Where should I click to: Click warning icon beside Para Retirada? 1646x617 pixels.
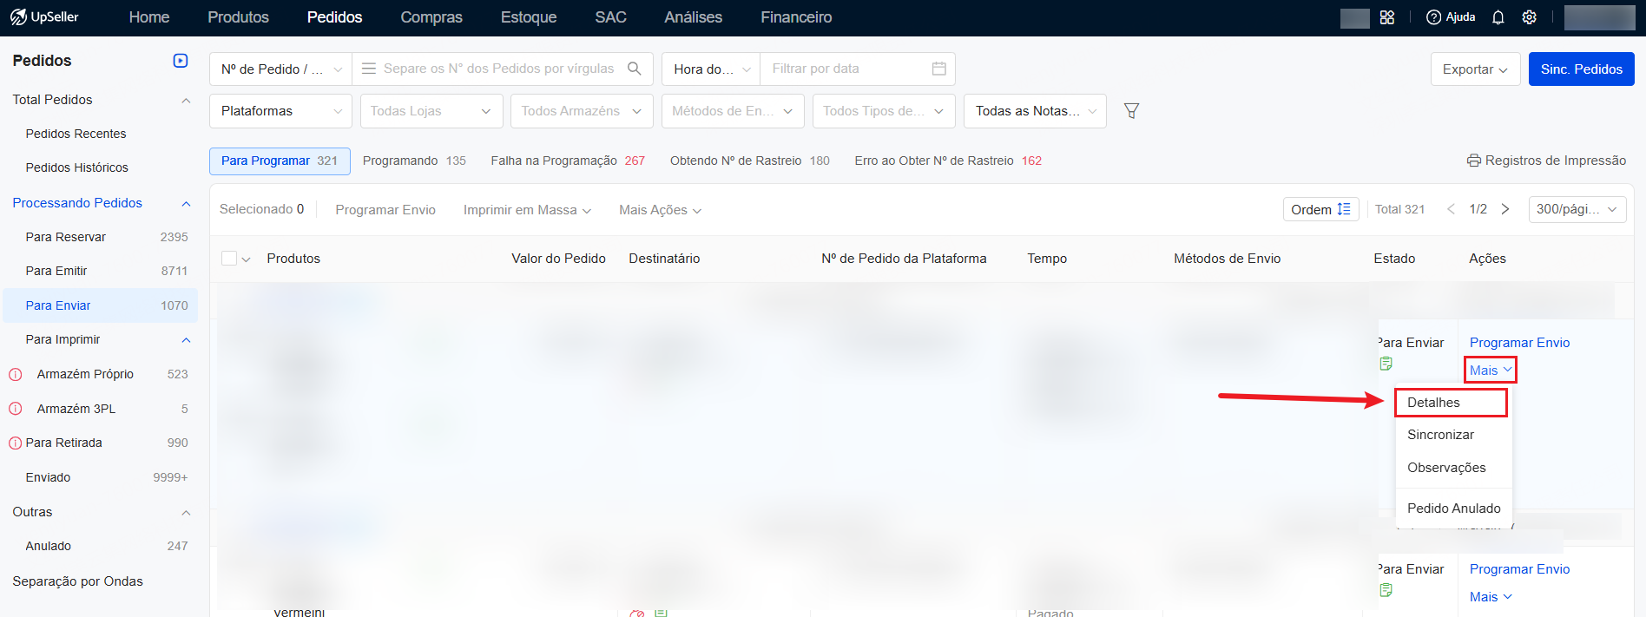pyautogui.click(x=16, y=443)
